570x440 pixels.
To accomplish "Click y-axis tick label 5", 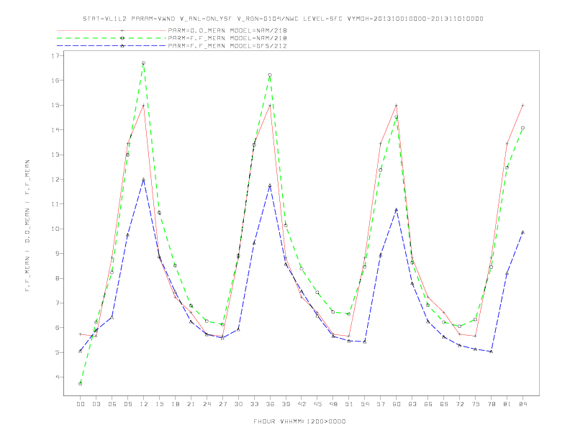I will coord(58,352).
